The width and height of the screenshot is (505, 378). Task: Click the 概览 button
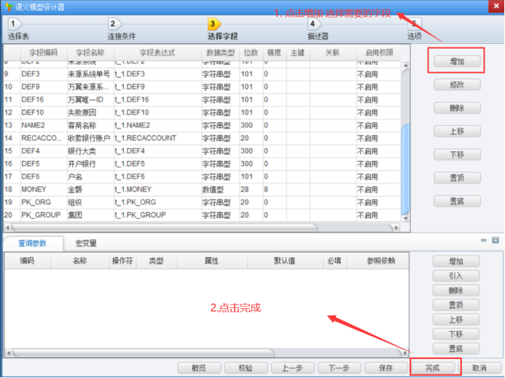point(199,368)
